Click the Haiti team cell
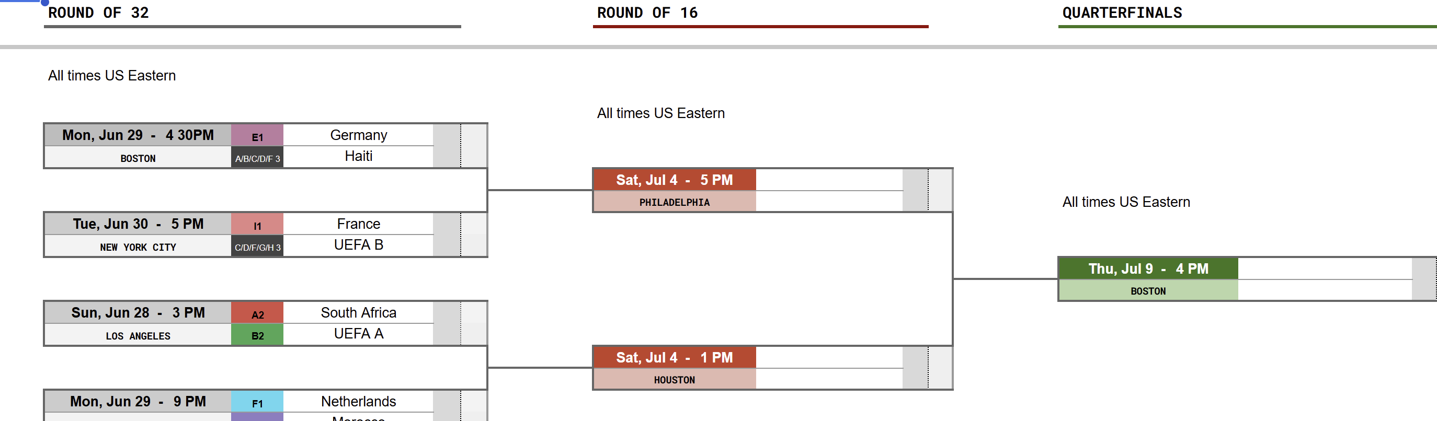 tap(358, 157)
